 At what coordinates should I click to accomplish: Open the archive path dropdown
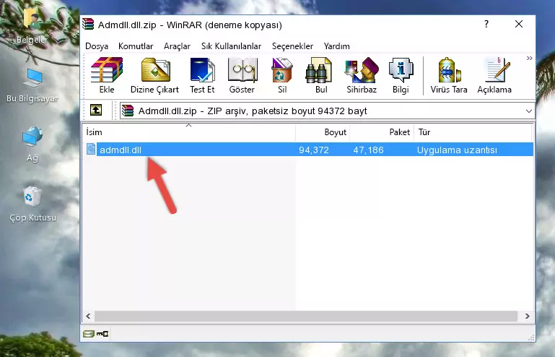point(529,111)
